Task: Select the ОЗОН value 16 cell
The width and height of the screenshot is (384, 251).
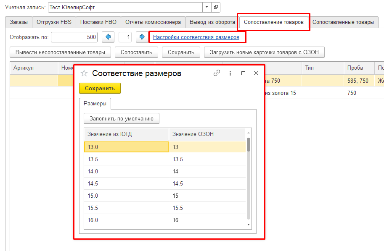Action: (x=207, y=220)
